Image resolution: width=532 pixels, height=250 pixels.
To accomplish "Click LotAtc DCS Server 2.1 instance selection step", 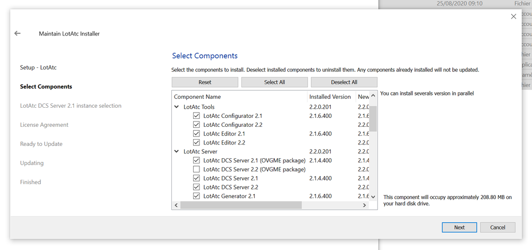I will 71,106.
